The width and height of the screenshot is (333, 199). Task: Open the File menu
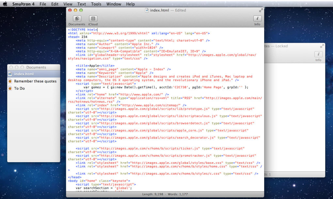[x=43, y=4]
